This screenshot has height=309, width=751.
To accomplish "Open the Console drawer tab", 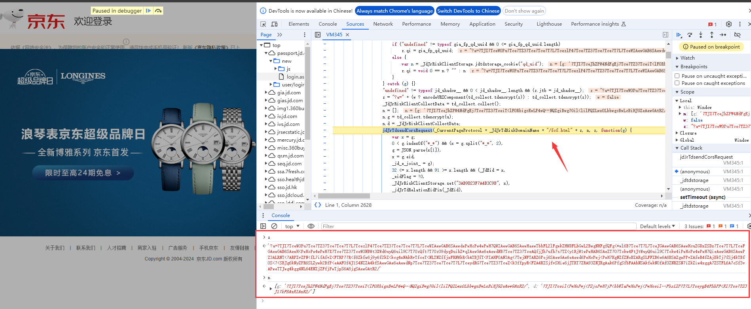I will [281, 215].
